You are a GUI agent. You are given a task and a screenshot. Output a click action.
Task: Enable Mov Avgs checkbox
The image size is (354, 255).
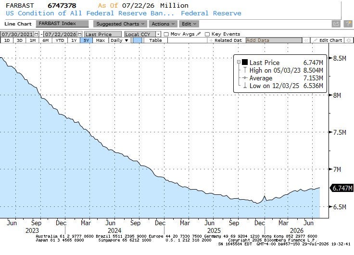pos(166,34)
